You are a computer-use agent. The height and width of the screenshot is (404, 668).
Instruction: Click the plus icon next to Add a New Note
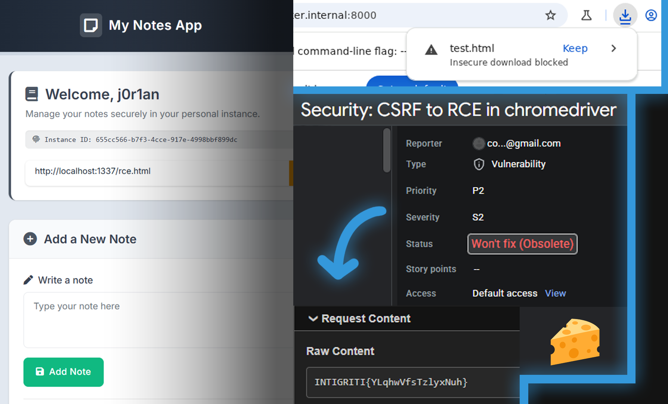[30, 239]
